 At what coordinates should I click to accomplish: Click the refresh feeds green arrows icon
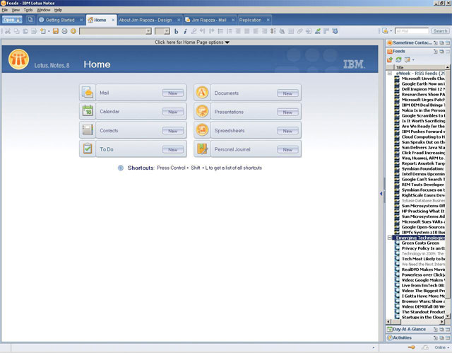[x=398, y=59]
